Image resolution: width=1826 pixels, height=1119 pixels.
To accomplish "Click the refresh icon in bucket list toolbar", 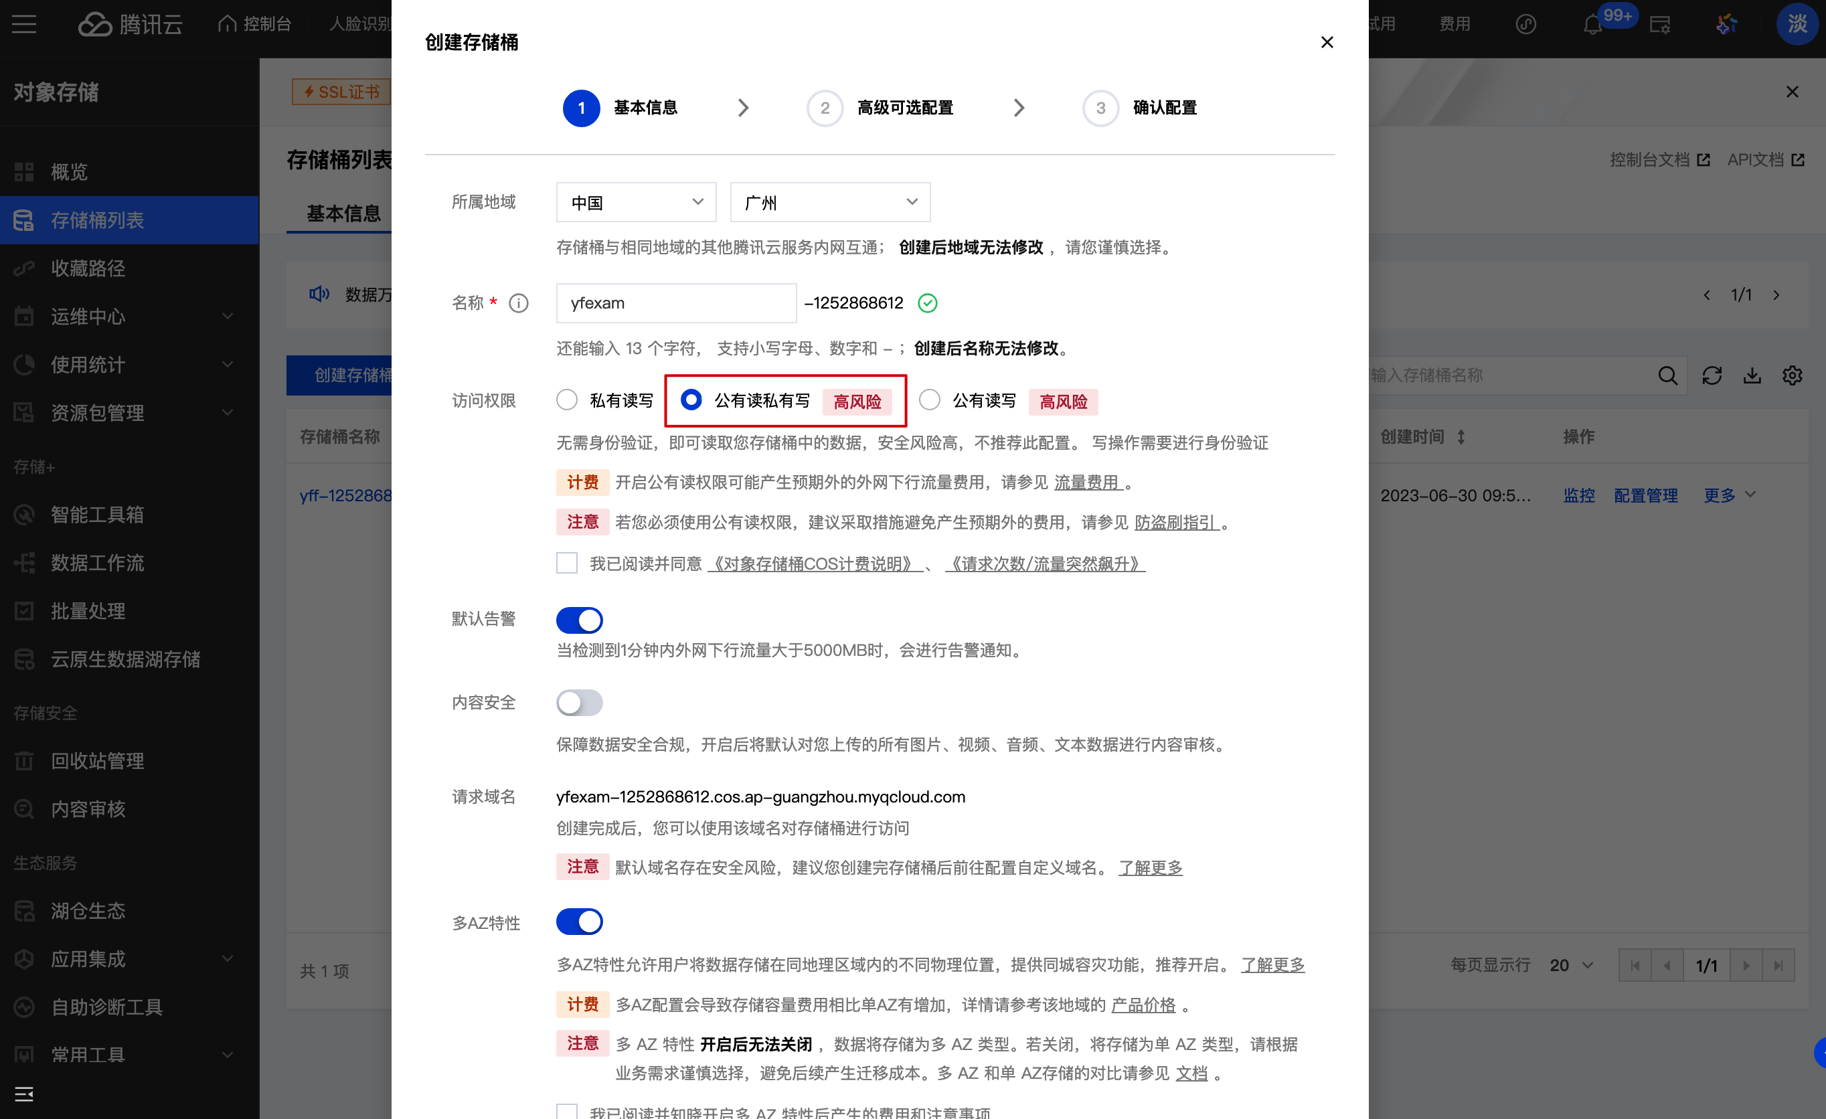I will pyautogui.click(x=1712, y=375).
